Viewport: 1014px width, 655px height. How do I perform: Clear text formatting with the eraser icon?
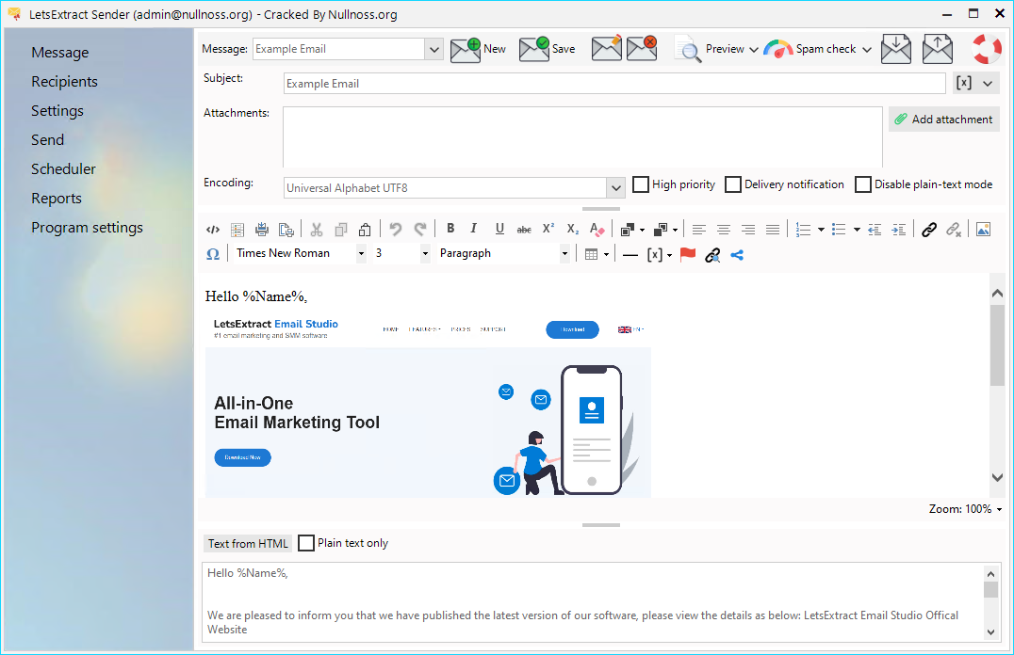coord(597,230)
